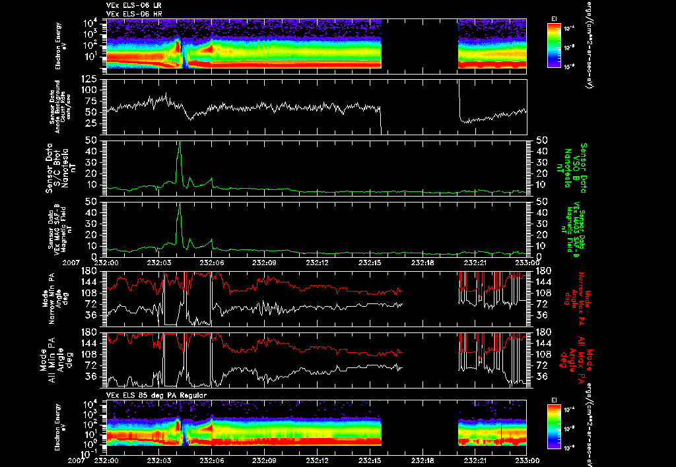Click "232:21" on the bottom time axis

(x=475, y=460)
